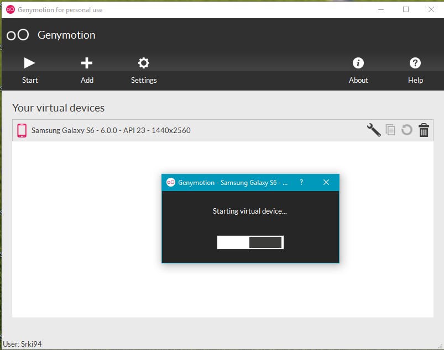Click the Genymotion logo in header
444x350 pixels.
click(x=18, y=35)
